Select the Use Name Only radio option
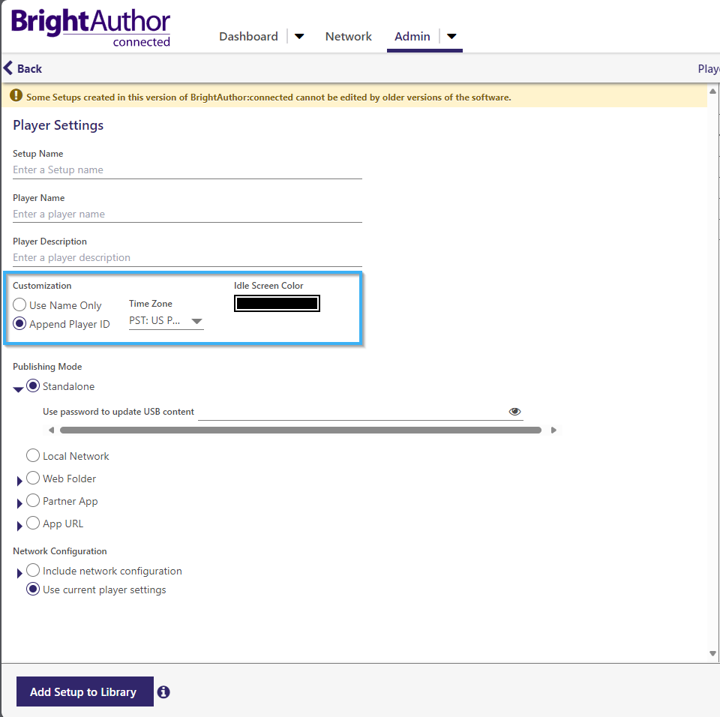Viewport: 720px width, 717px height. [x=18, y=304]
